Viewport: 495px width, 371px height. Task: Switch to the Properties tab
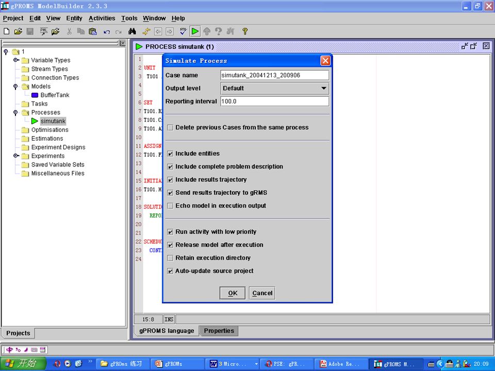pos(219,331)
